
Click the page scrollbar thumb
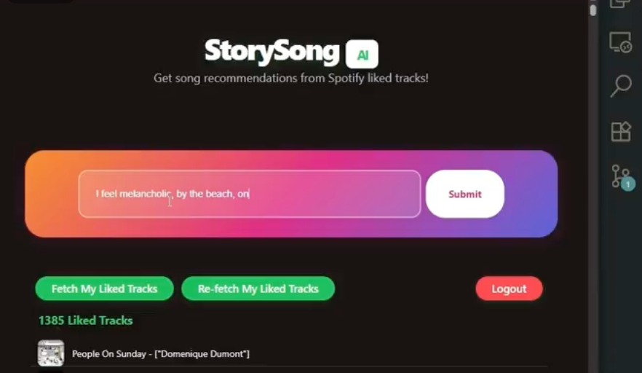tap(593, 10)
